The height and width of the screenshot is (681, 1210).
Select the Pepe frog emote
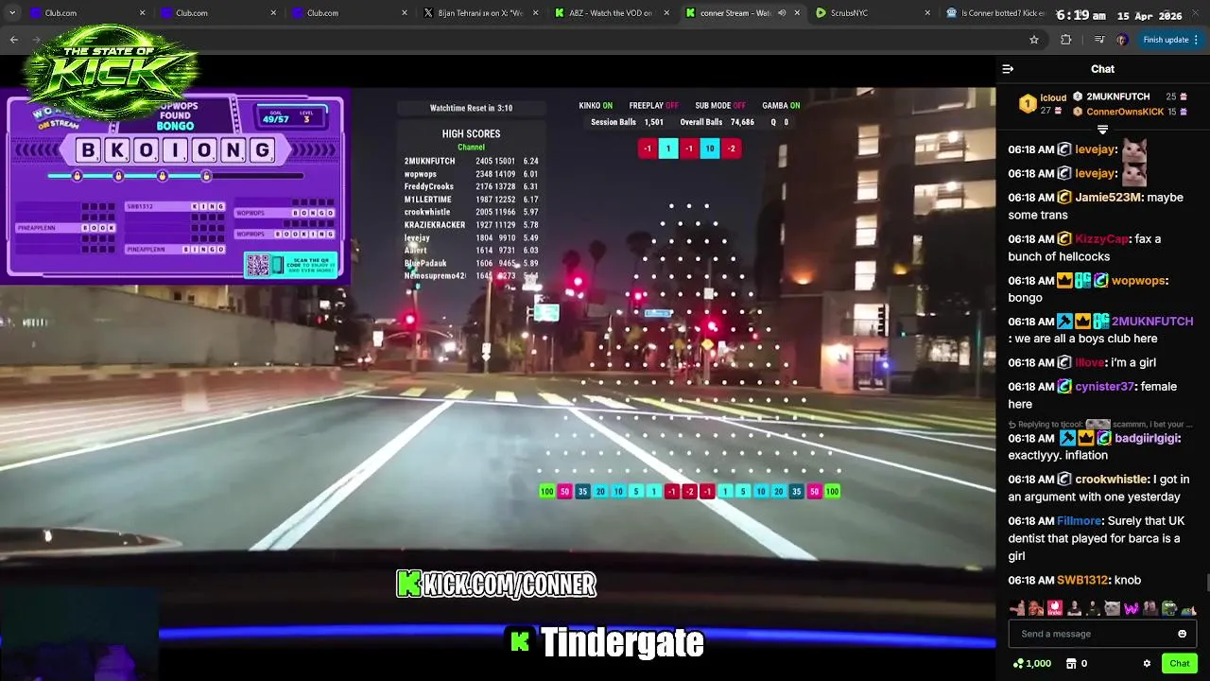point(1168,608)
